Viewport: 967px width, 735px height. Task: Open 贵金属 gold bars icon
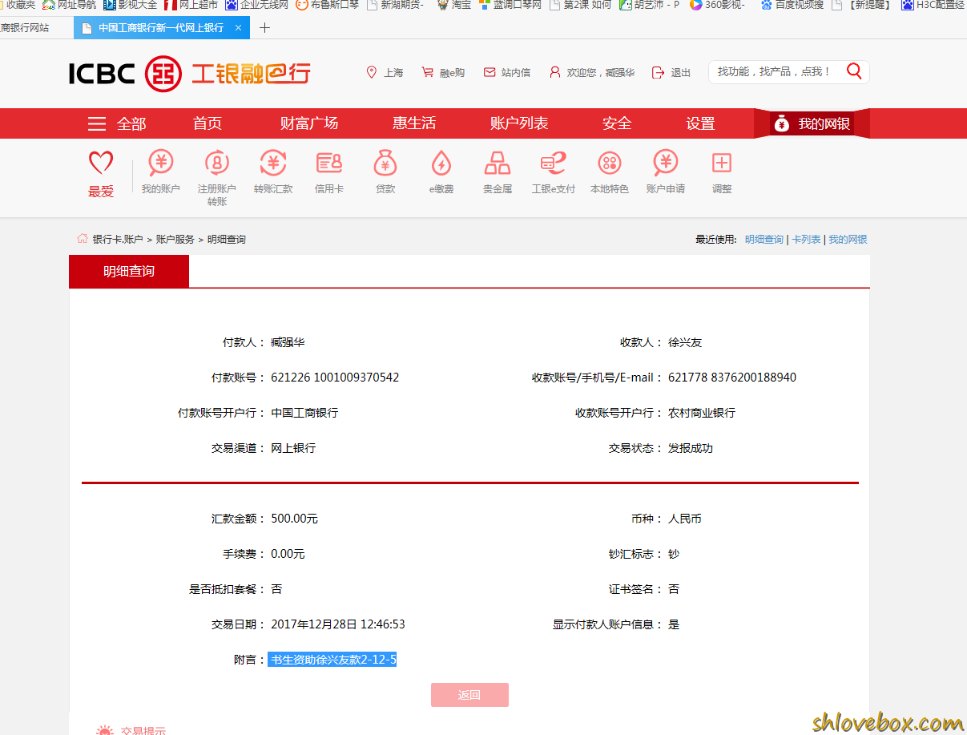tap(498, 172)
